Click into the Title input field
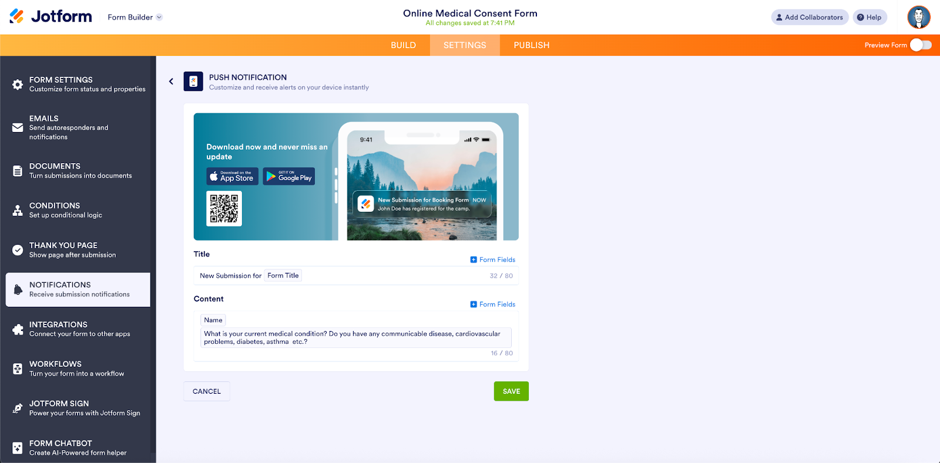940x463 pixels. (388, 276)
